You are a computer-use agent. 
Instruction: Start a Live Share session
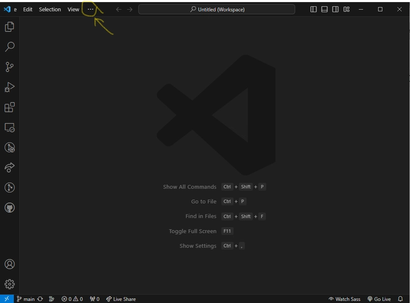[x=121, y=299]
